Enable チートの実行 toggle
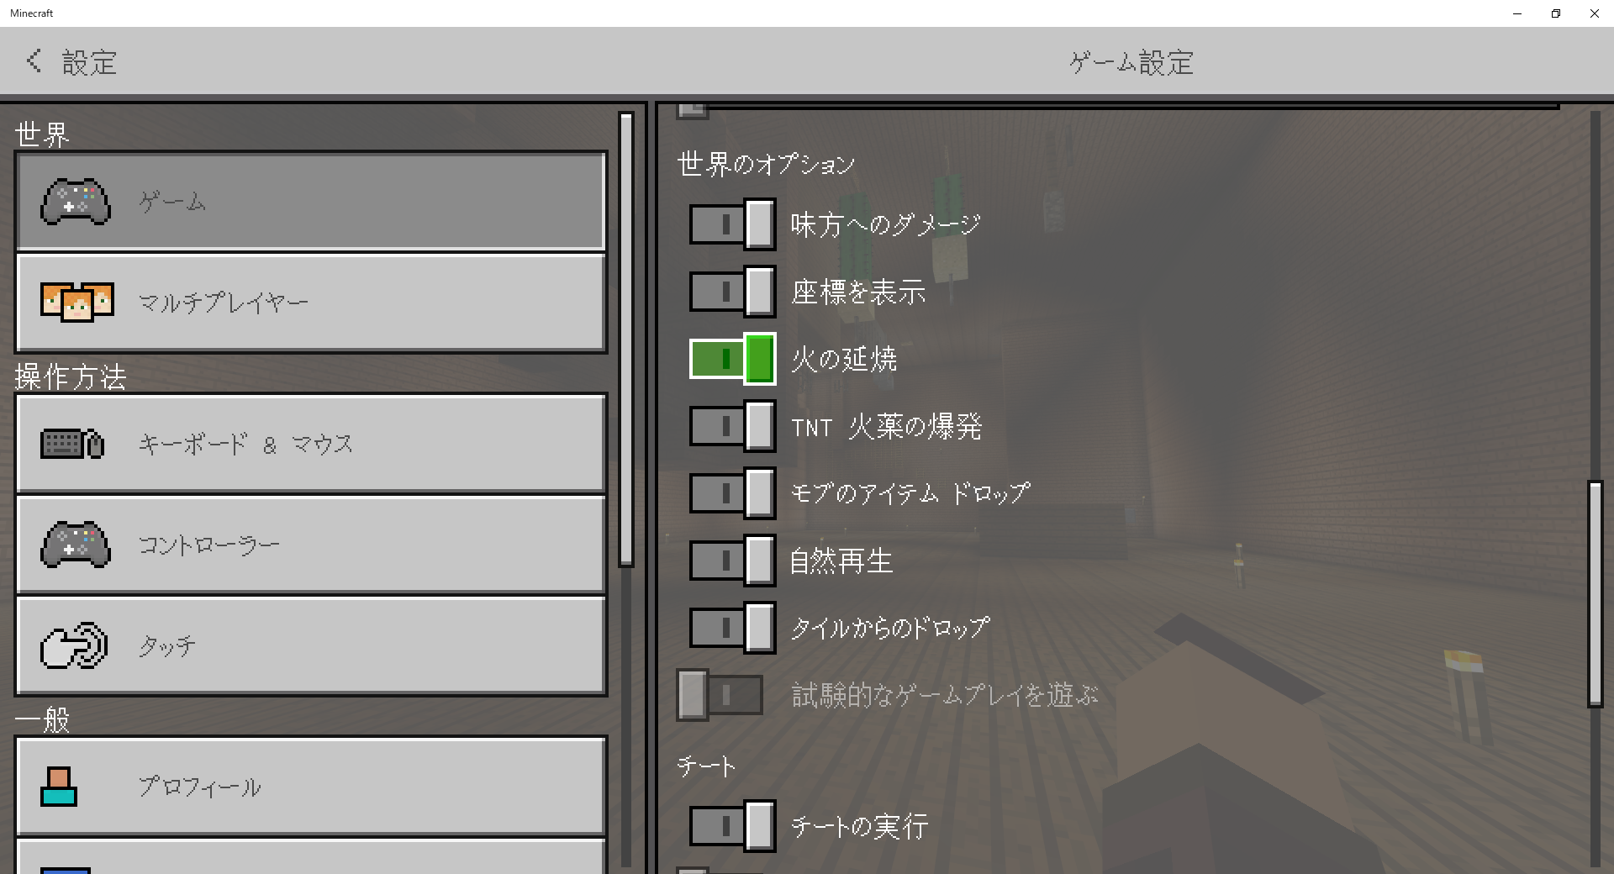Image resolution: width=1614 pixels, height=874 pixels. click(732, 826)
